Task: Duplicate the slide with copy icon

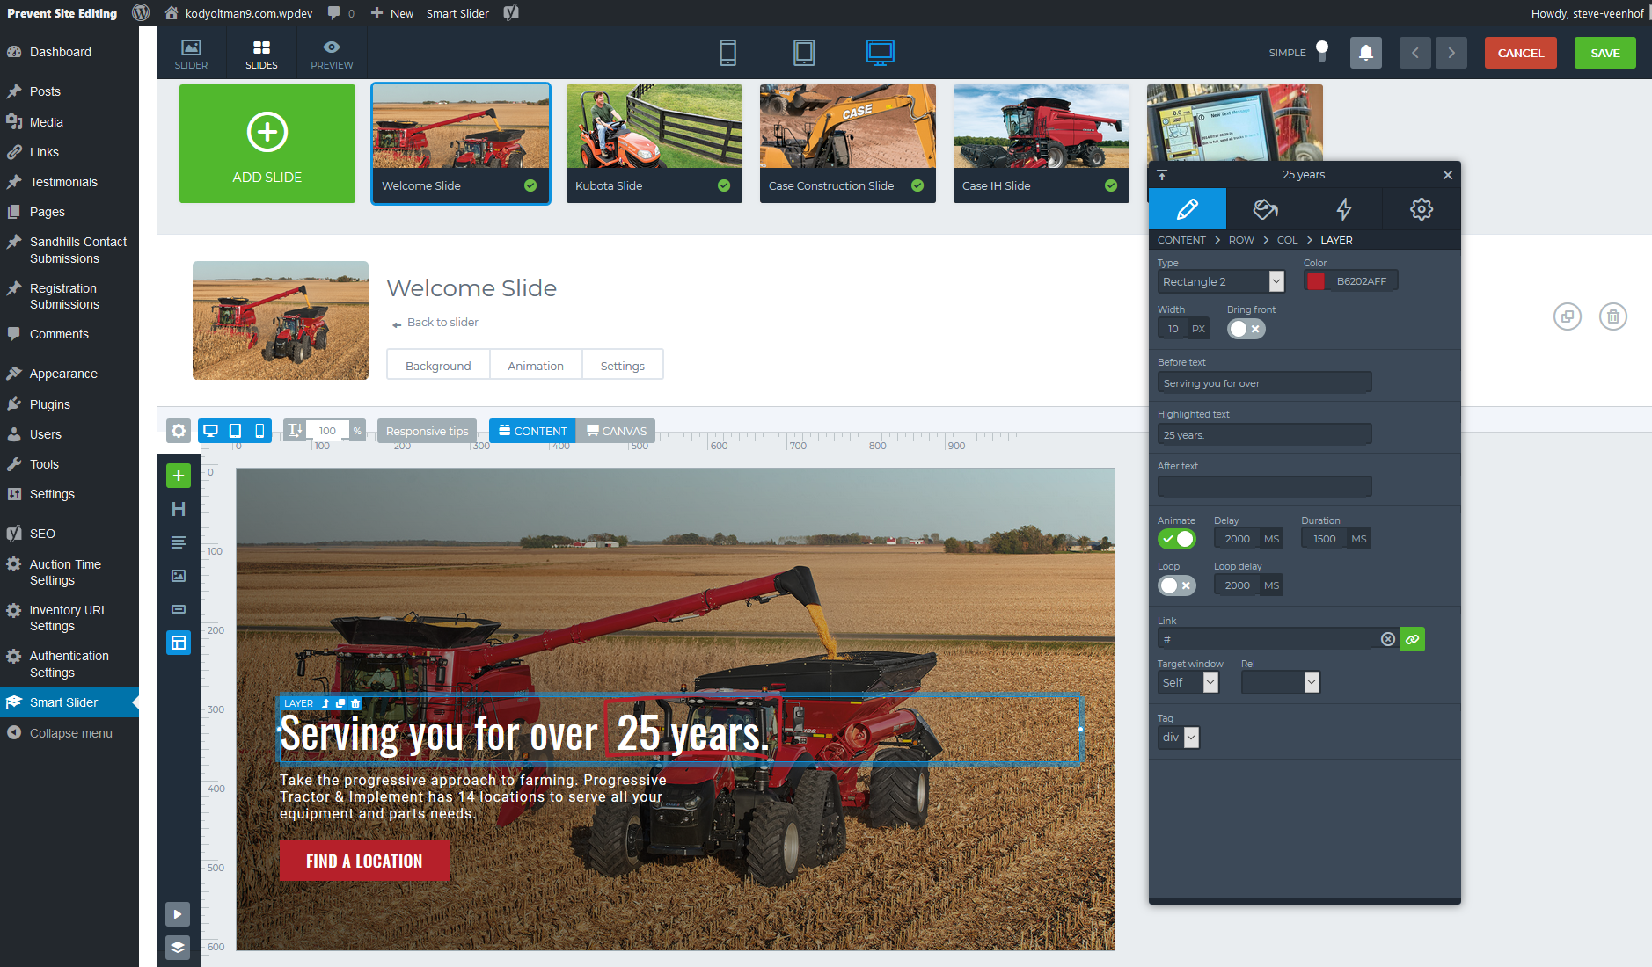Action: pos(1567,316)
